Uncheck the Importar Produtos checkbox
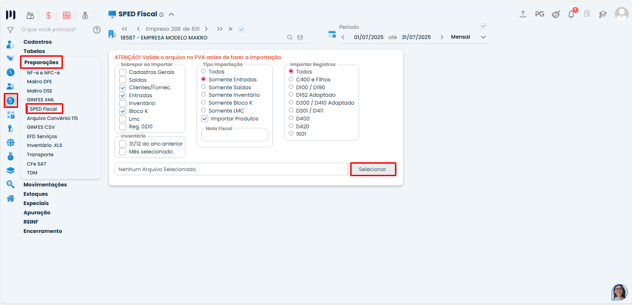The image size is (632, 305). 204,119
